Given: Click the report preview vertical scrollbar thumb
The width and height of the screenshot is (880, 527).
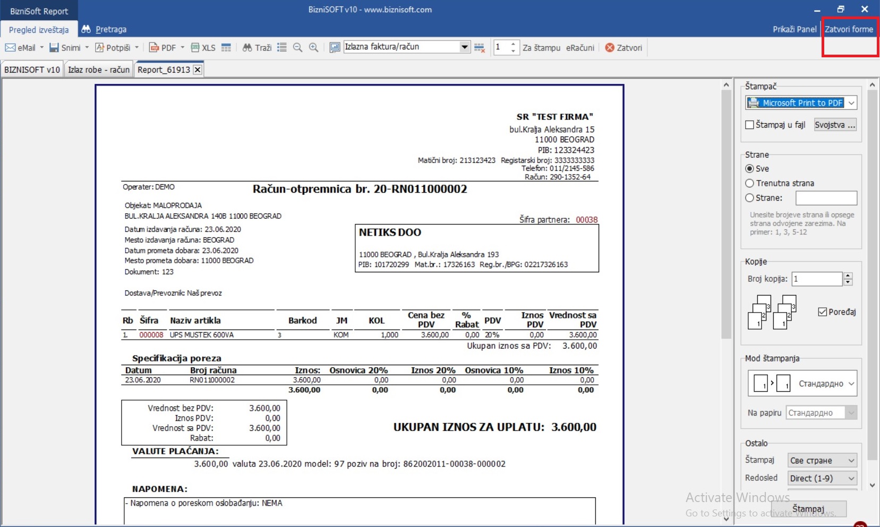Looking at the screenshot, I should [727, 214].
